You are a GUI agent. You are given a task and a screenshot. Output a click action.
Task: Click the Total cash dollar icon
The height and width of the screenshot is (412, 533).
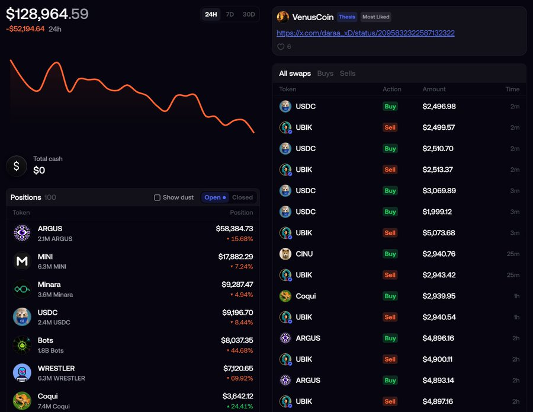17,166
